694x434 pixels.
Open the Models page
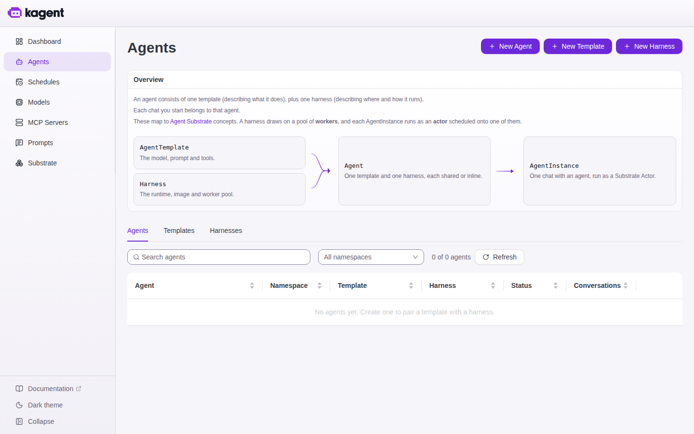57,102
